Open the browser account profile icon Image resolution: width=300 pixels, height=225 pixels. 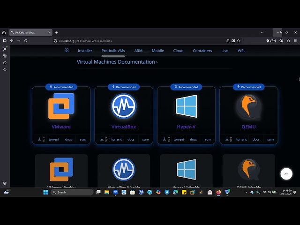pos(281,41)
